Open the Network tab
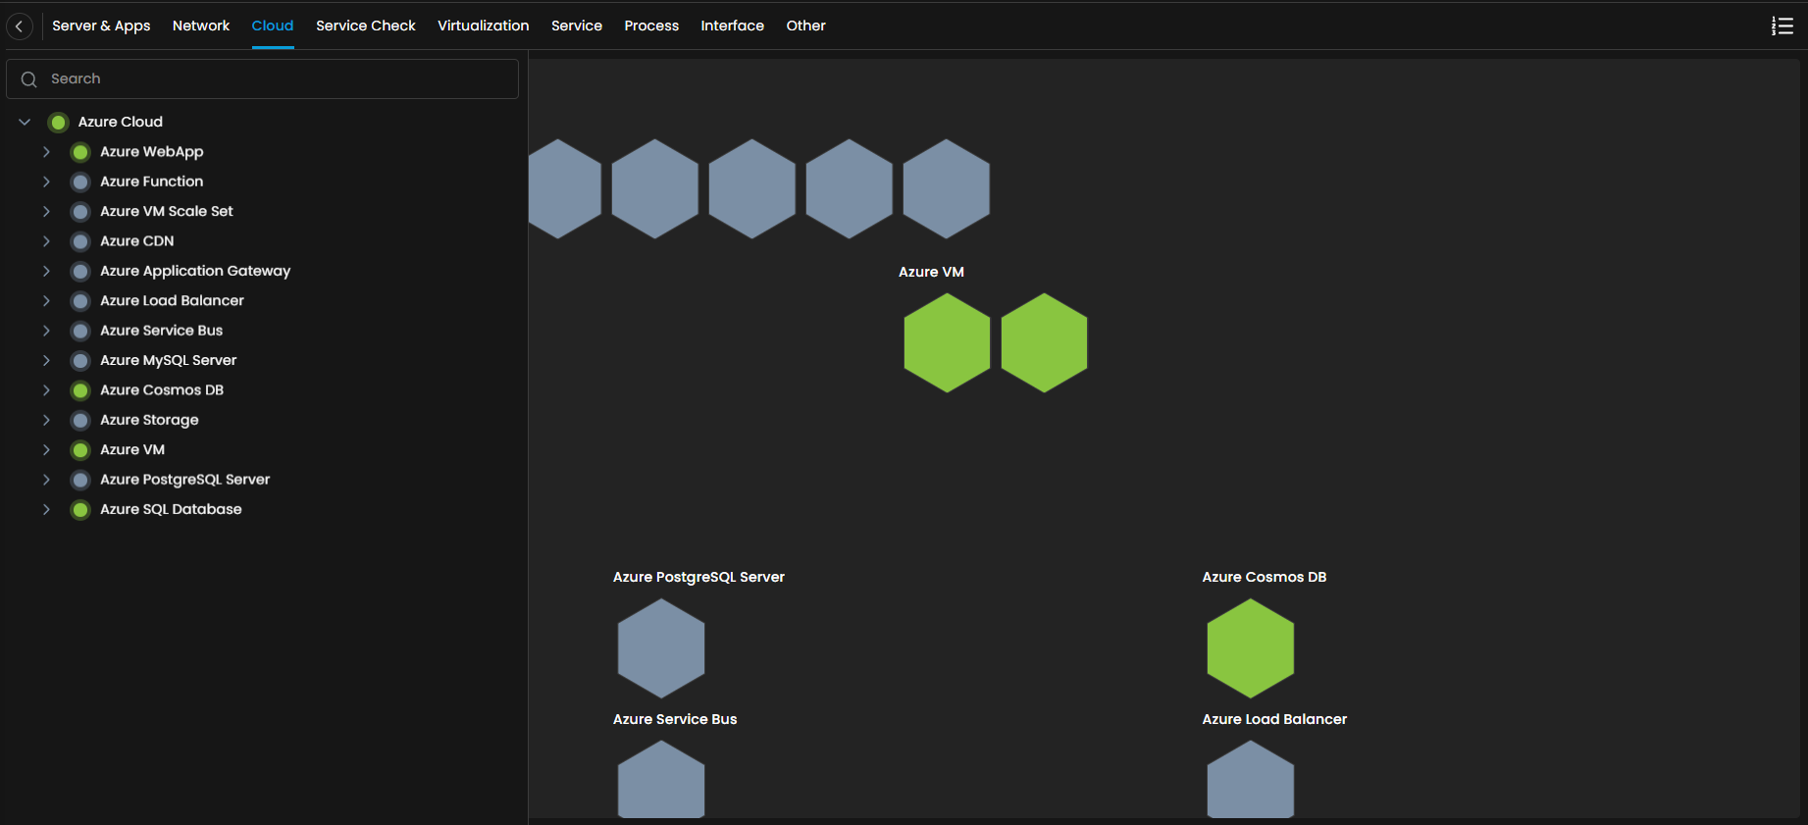 [x=201, y=26]
